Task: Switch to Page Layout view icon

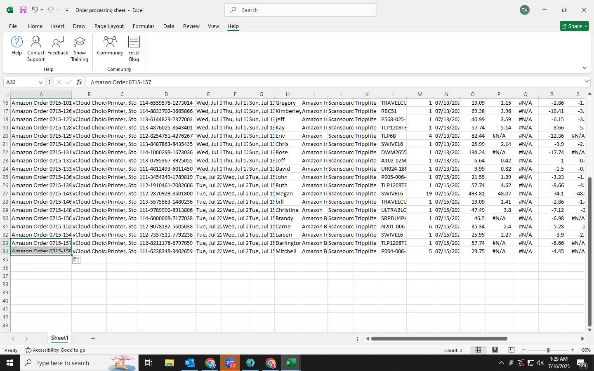Action: point(495,350)
